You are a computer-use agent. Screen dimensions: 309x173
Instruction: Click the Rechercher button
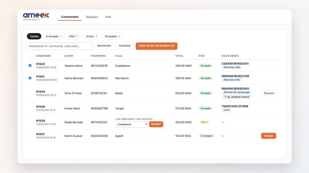[104, 46]
